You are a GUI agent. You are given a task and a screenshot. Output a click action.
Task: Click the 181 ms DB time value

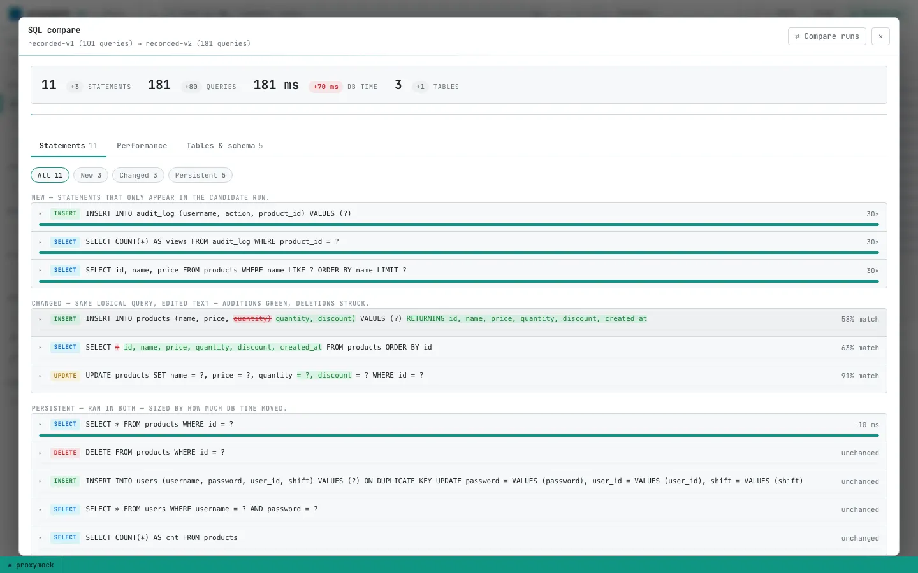coord(276,85)
